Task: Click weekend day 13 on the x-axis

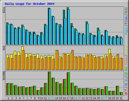Action: [53, 98]
